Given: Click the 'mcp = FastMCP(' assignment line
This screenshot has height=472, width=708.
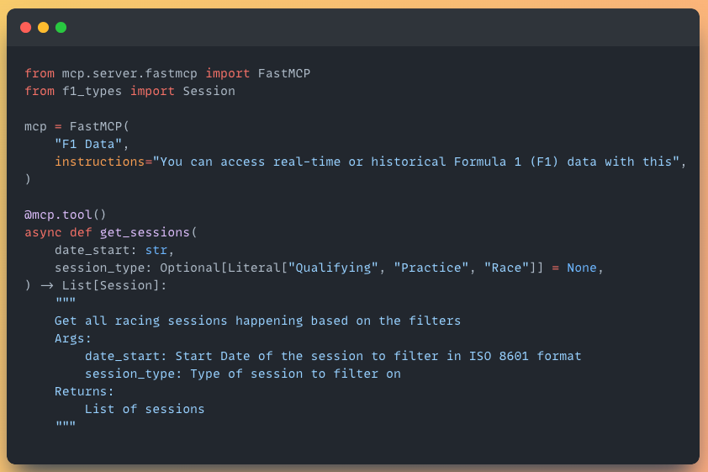Looking at the screenshot, I should pos(77,126).
